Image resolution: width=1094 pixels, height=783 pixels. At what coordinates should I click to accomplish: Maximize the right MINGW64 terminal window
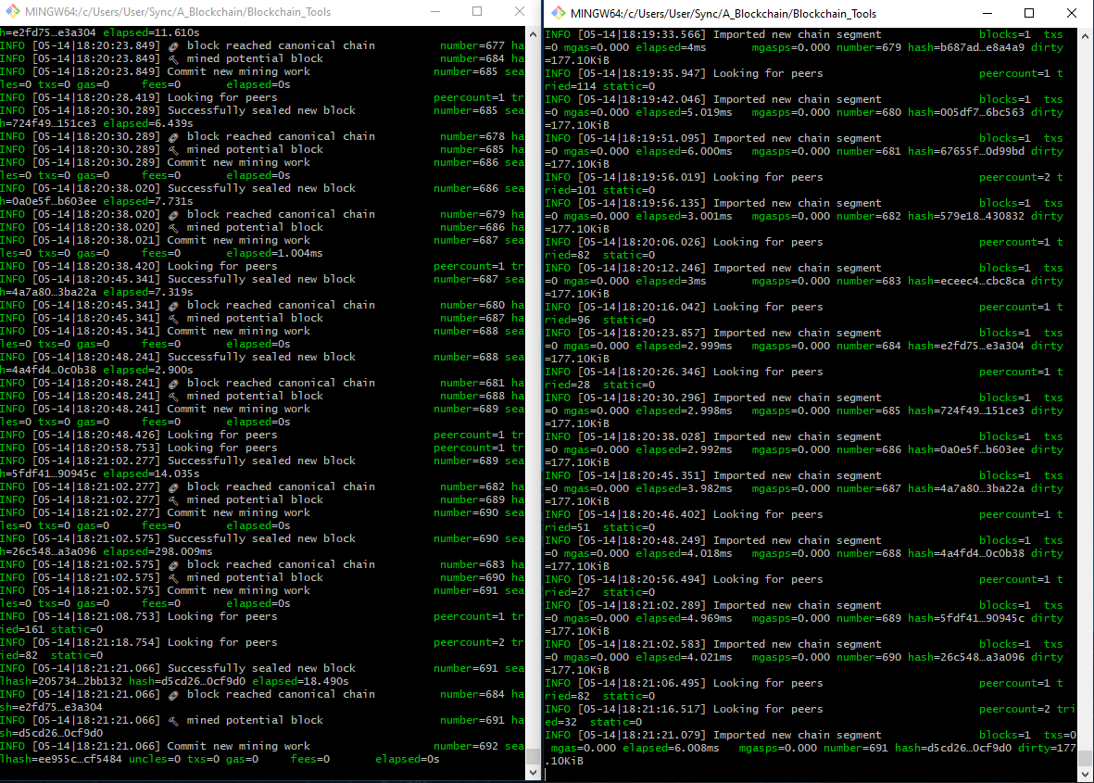[x=1029, y=13]
